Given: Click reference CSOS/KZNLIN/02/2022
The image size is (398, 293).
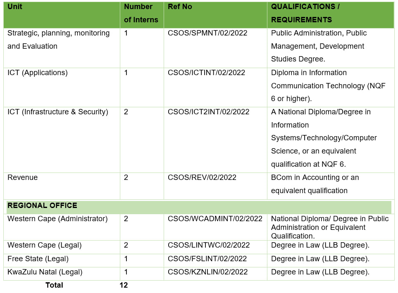Looking at the screenshot, I should click(x=207, y=272).
